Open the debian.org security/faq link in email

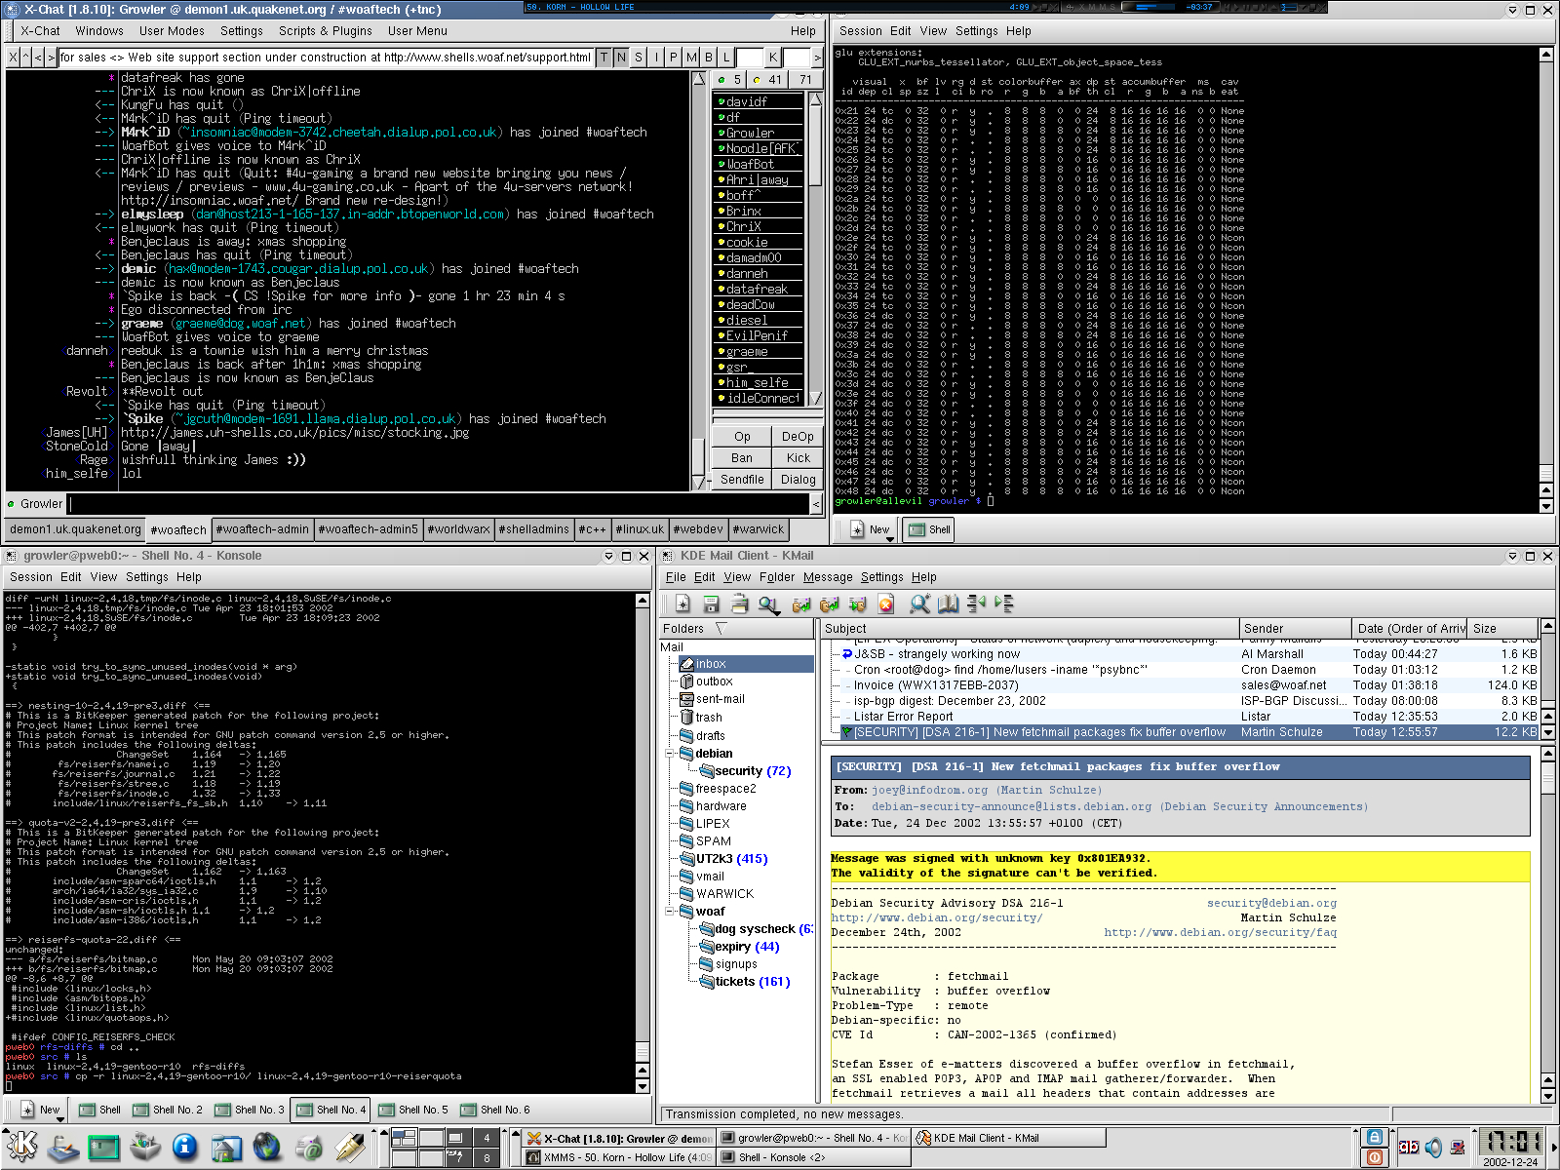(1220, 932)
